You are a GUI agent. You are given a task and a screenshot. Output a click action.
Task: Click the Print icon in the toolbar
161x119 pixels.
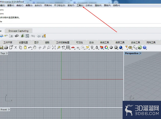point(6,48)
